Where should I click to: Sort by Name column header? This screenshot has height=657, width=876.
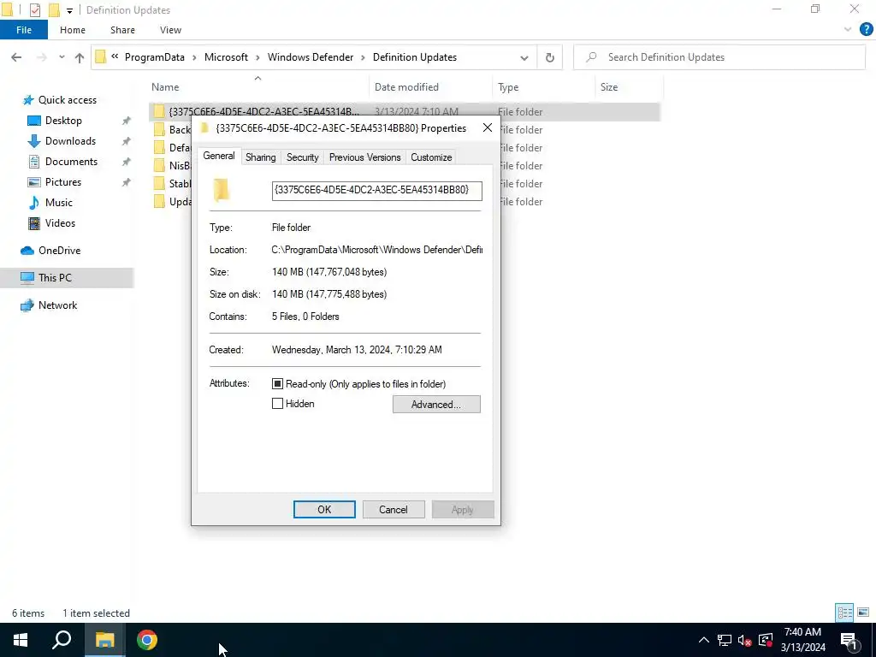point(259,87)
